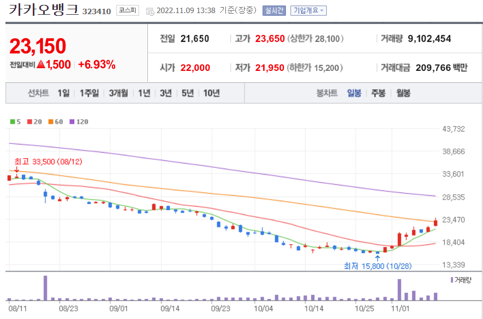This screenshot has width=483, height=319.
Task: Click the stock code 323410
Action: click(97, 11)
